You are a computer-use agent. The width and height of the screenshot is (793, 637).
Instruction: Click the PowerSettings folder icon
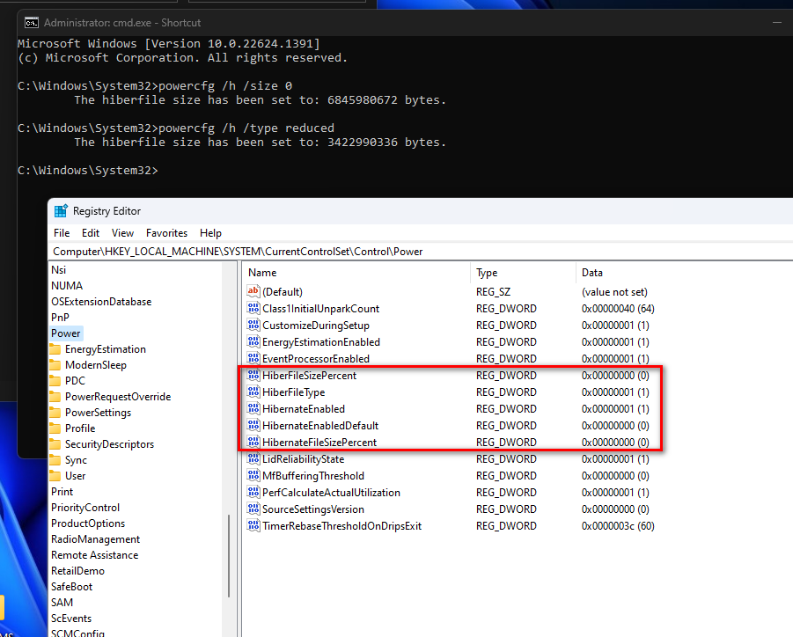click(x=55, y=413)
